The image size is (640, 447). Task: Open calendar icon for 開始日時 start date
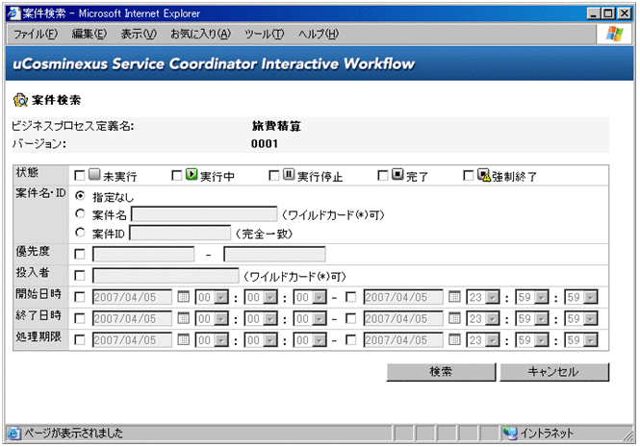pyautogui.click(x=184, y=297)
